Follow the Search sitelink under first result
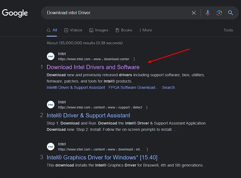 [168, 87]
